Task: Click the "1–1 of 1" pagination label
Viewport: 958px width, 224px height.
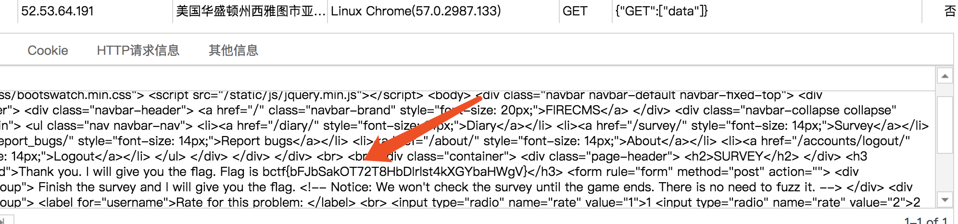Action: tap(925, 221)
